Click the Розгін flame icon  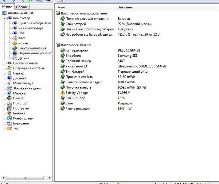tap(15, 43)
